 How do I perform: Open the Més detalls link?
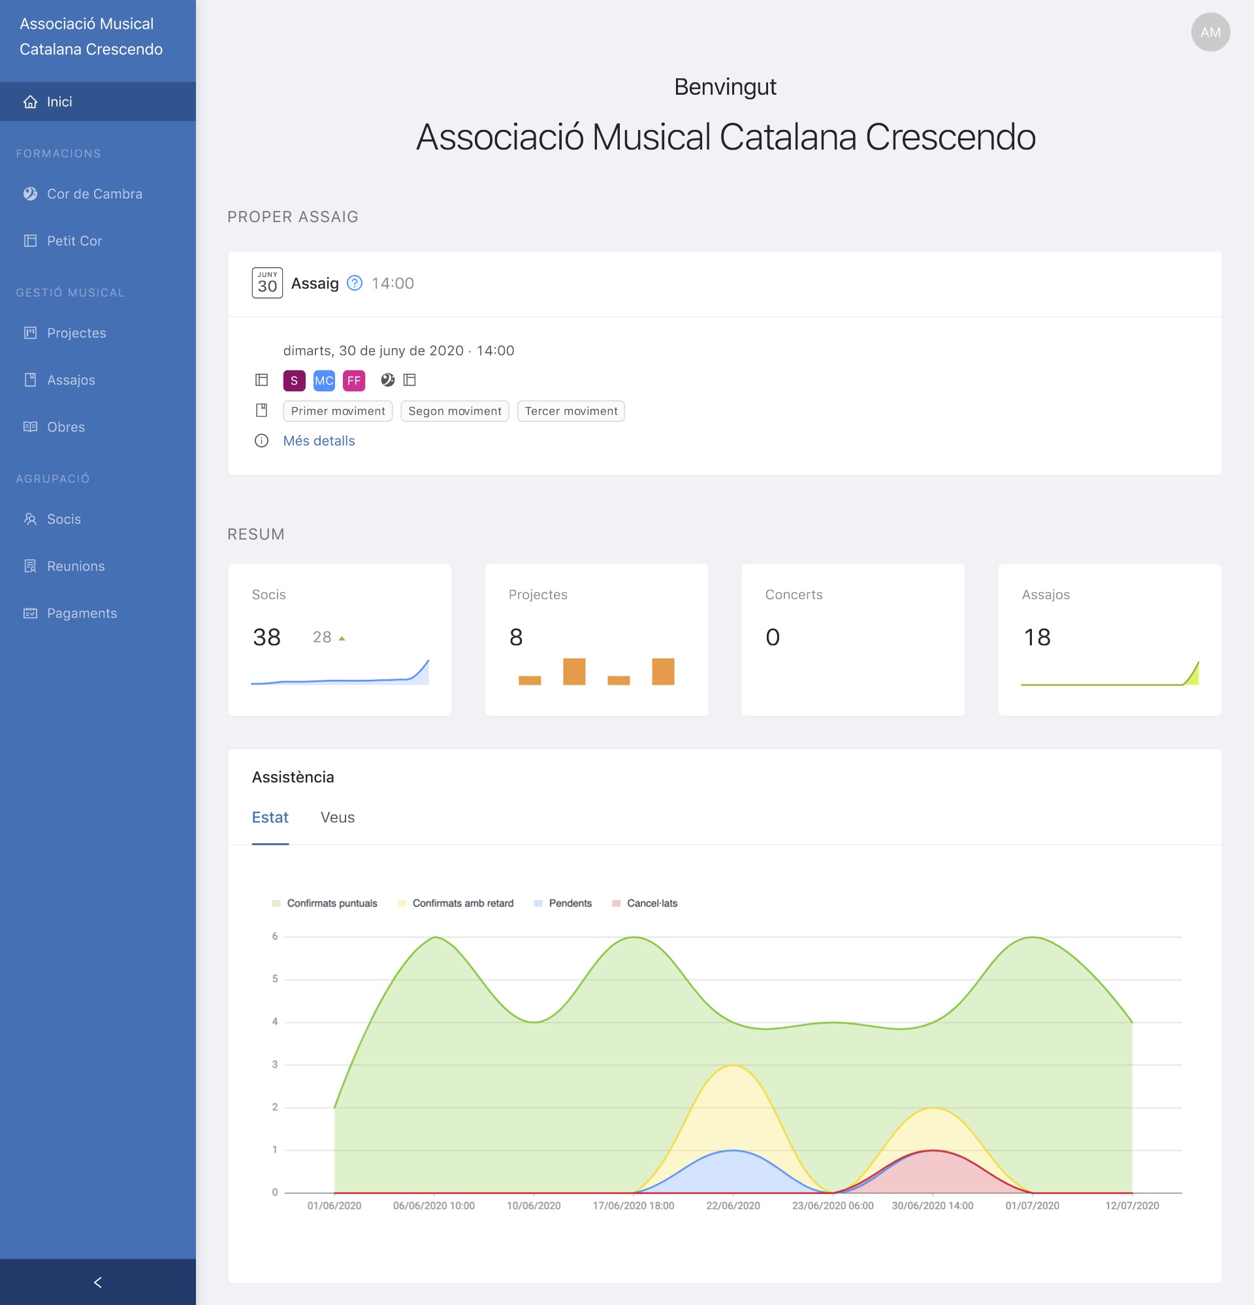[318, 441]
